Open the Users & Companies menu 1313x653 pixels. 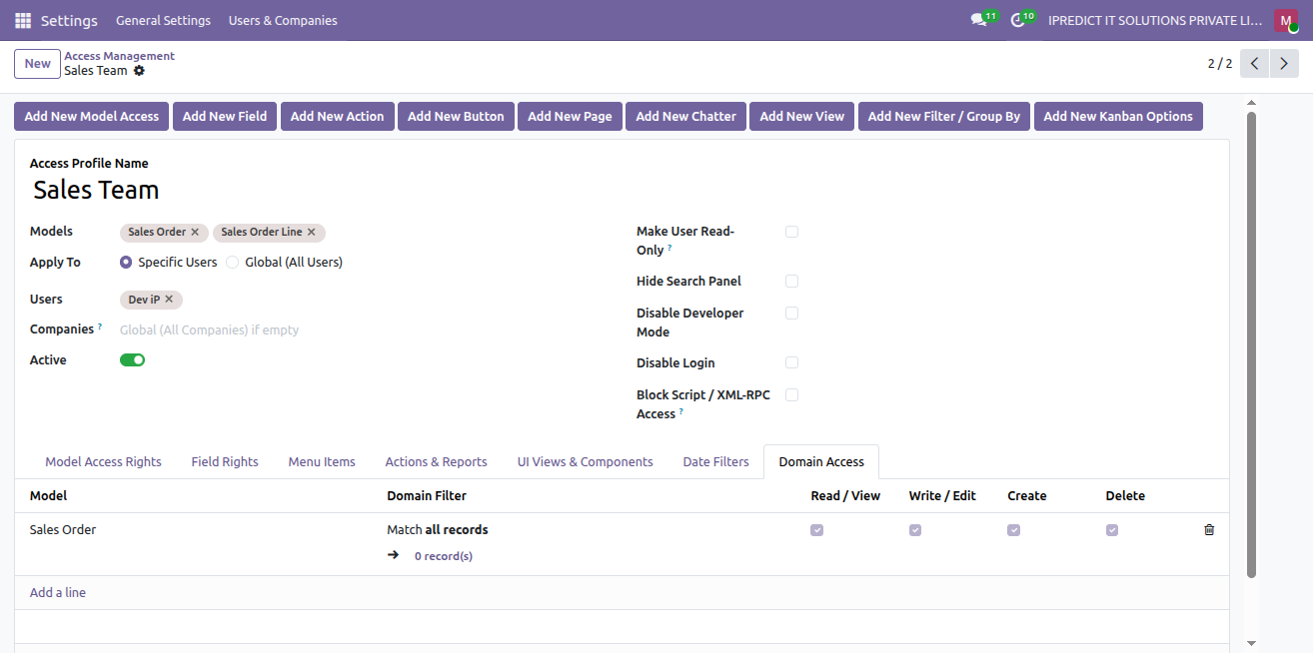[x=283, y=21]
